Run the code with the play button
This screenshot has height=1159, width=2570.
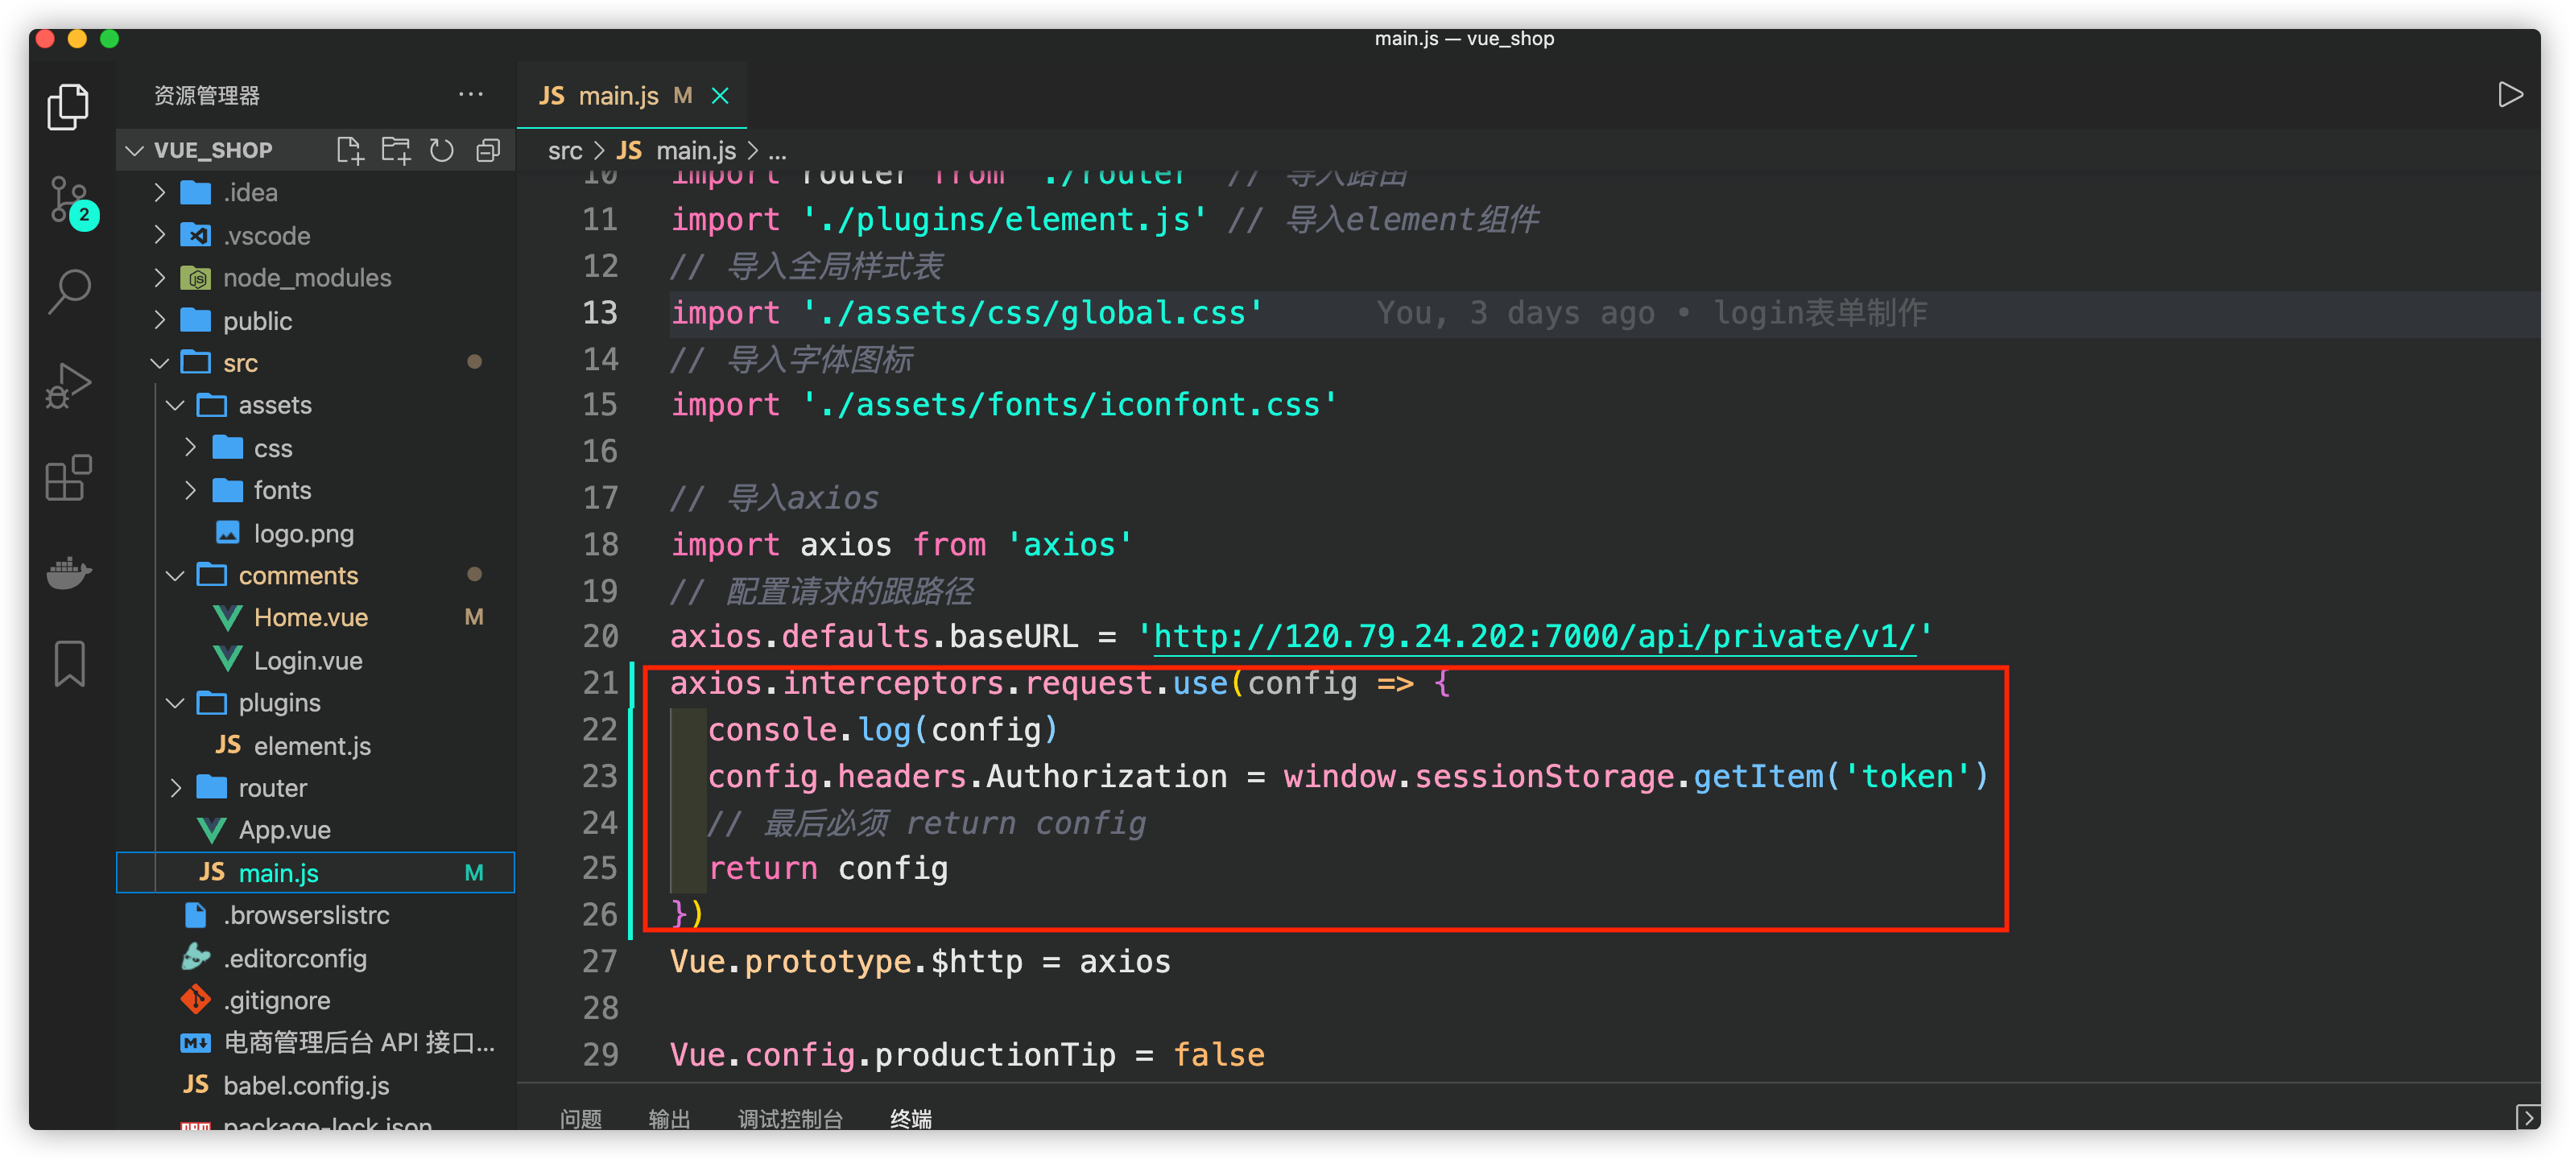(2510, 95)
